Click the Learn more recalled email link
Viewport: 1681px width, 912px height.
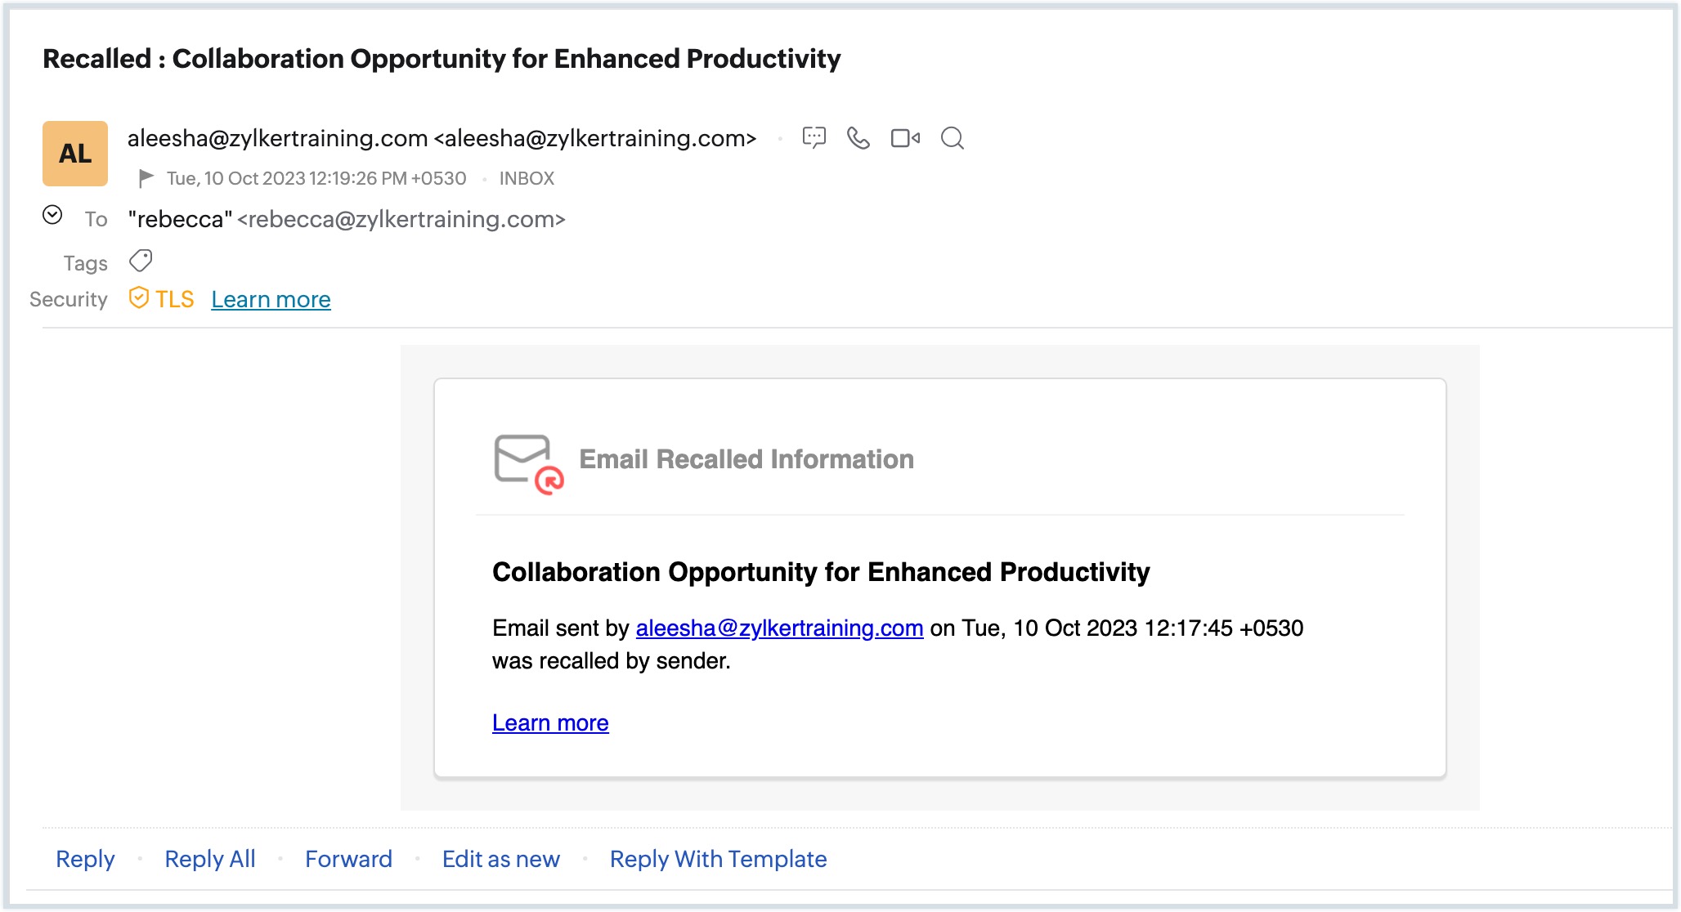coord(550,721)
